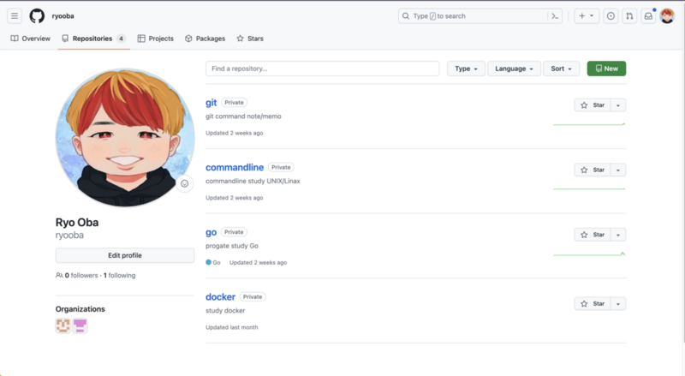
Task: Open the first organization avatar
Action: [x=63, y=325]
